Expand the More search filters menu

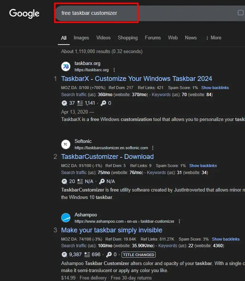point(213,37)
